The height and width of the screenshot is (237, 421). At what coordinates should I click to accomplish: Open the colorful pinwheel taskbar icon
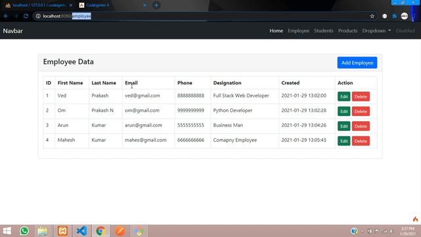coord(139,231)
